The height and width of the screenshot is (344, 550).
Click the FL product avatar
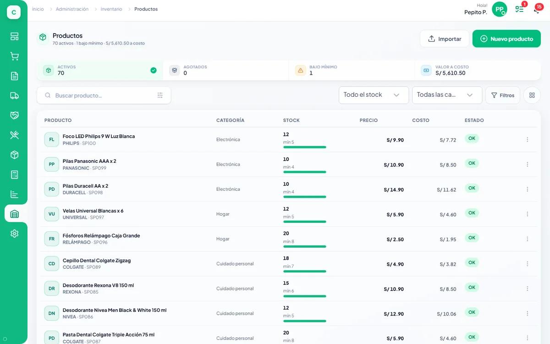[52, 139]
